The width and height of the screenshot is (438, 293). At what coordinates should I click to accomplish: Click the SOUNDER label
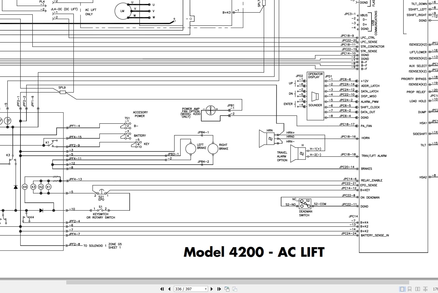tap(315, 105)
